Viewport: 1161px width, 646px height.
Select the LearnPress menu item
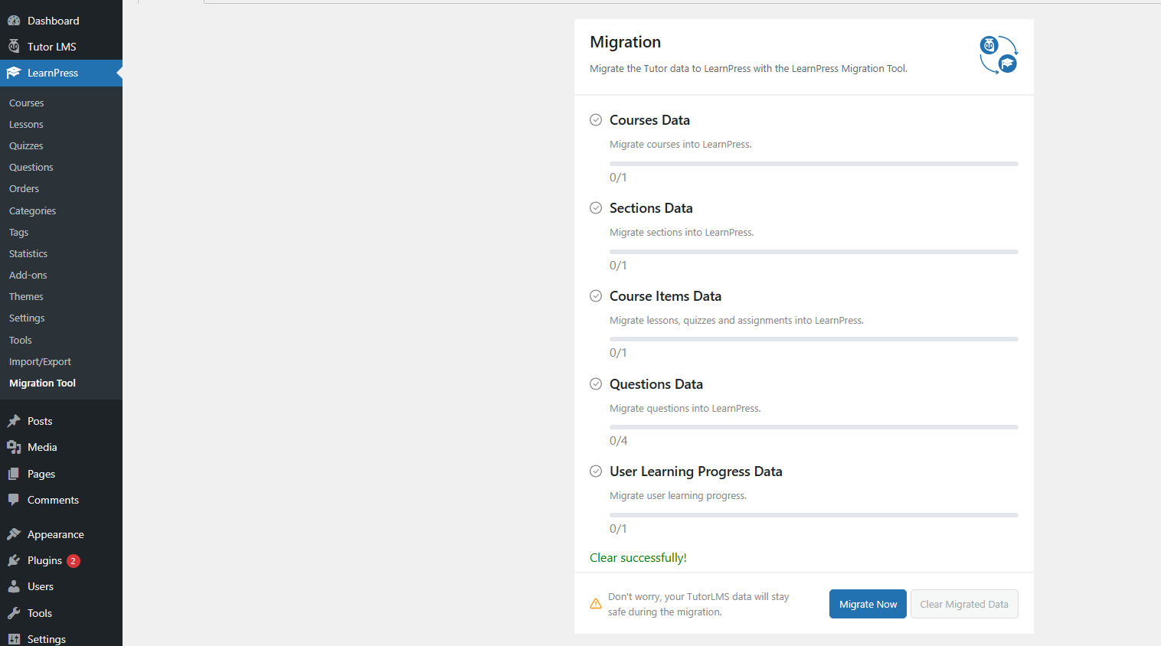click(x=61, y=73)
